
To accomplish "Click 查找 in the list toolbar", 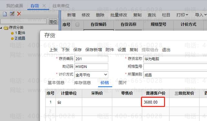I will (x=152, y=15).
